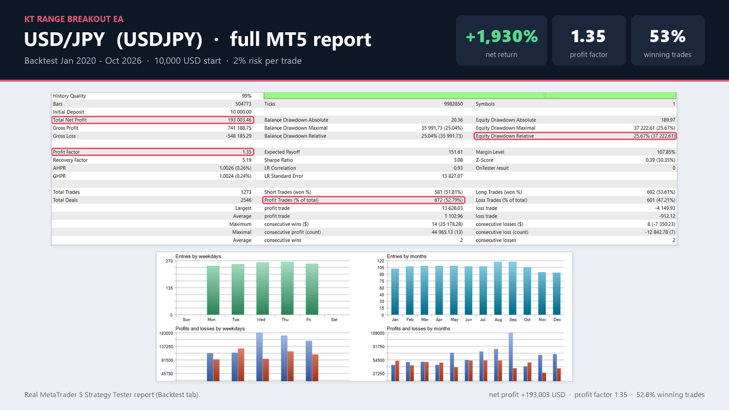
Task: Open the +1,930% net return card
Action: tap(502, 41)
